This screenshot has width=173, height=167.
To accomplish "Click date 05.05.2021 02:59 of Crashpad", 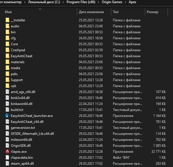I will click(x=91, y=50).
